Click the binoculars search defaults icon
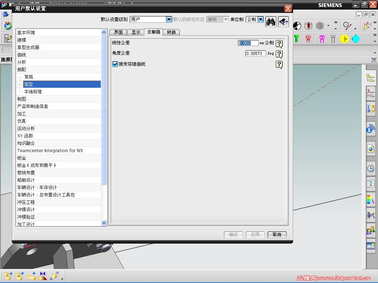The width and height of the screenshot is (378, 283). pyautogui.click(x=271, y=22)
